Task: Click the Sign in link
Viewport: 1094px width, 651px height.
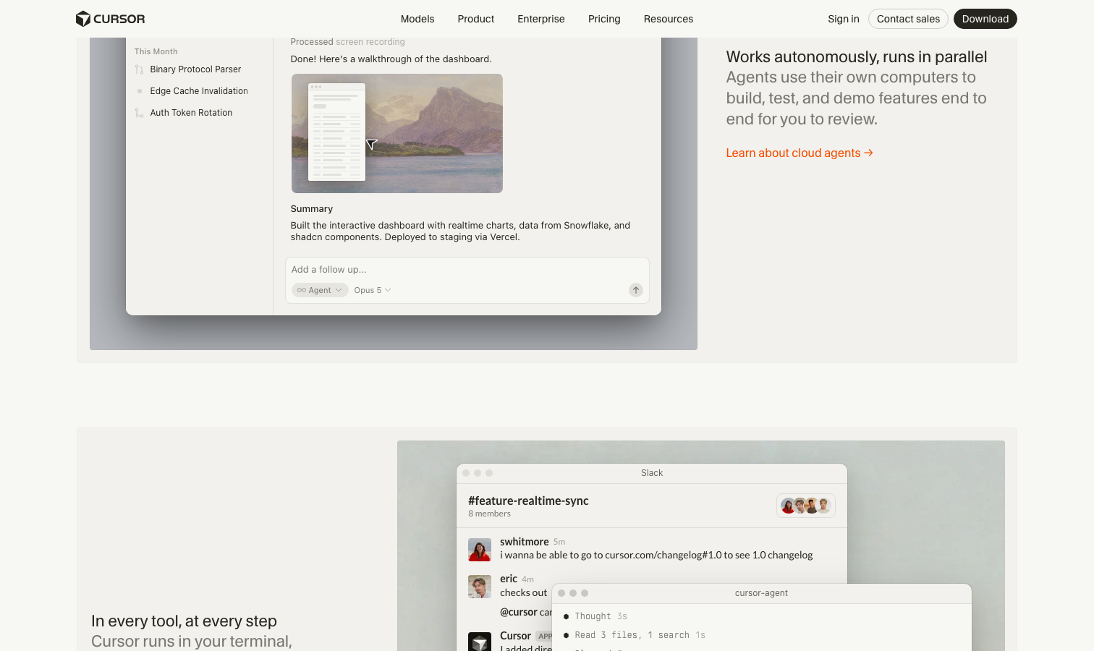Action: click(x=844, y=19)
